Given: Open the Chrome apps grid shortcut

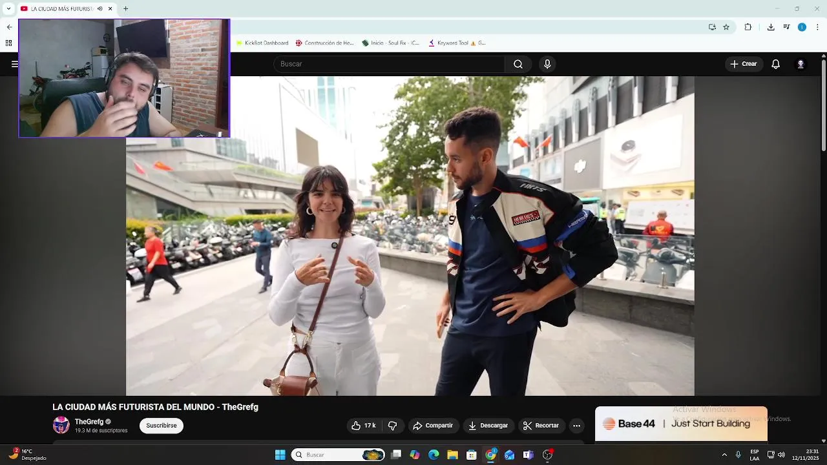Looking at the screenshot, I should tap(9, 43).
